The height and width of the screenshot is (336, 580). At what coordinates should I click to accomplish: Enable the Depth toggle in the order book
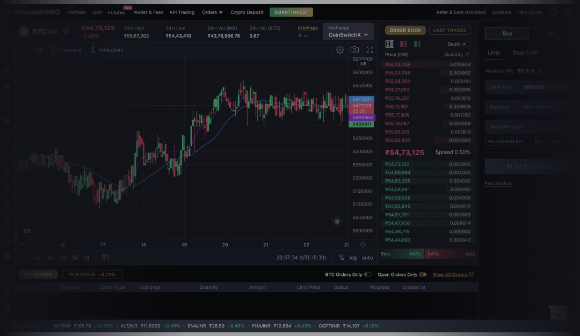[x=467, y=43]
